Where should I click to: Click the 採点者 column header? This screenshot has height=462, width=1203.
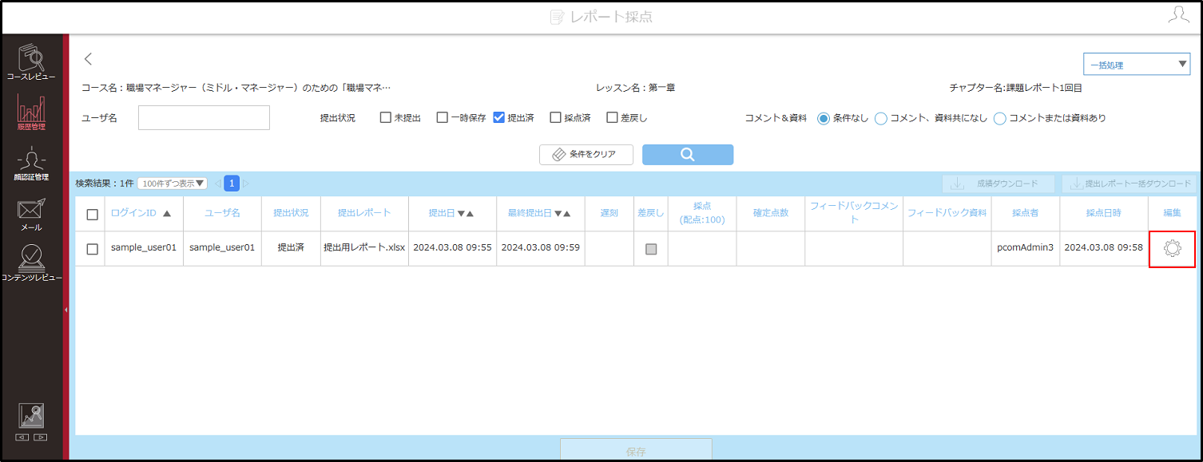tap(1025, 213)
